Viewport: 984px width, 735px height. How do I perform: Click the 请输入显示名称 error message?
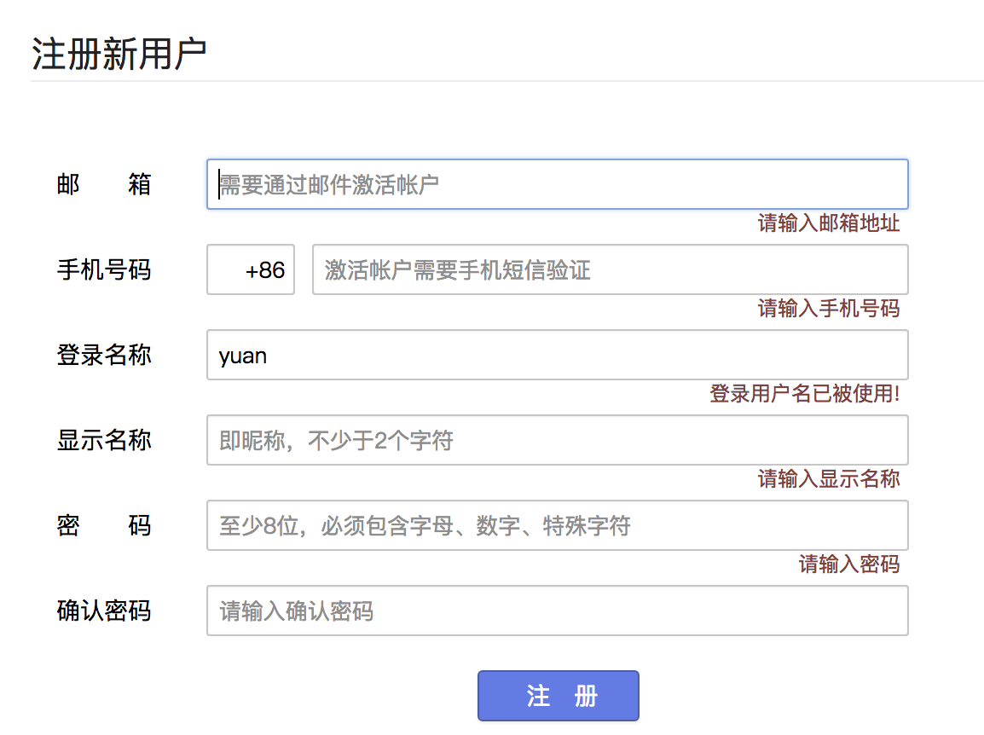click(828, 479)
